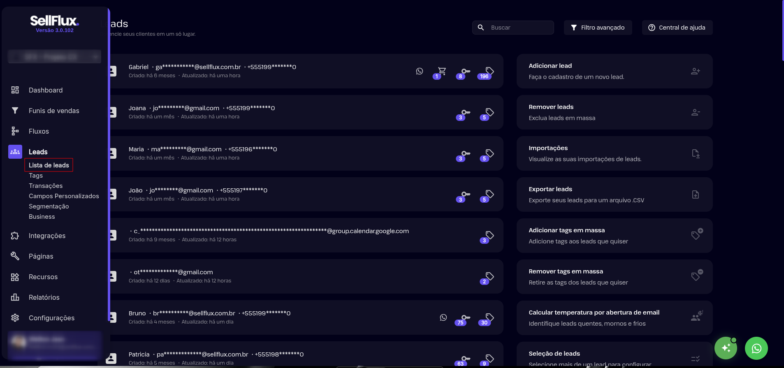This screenshot has height=368, width=784.
Task: Click the Central de ajuda button
Action: point(677,28)
